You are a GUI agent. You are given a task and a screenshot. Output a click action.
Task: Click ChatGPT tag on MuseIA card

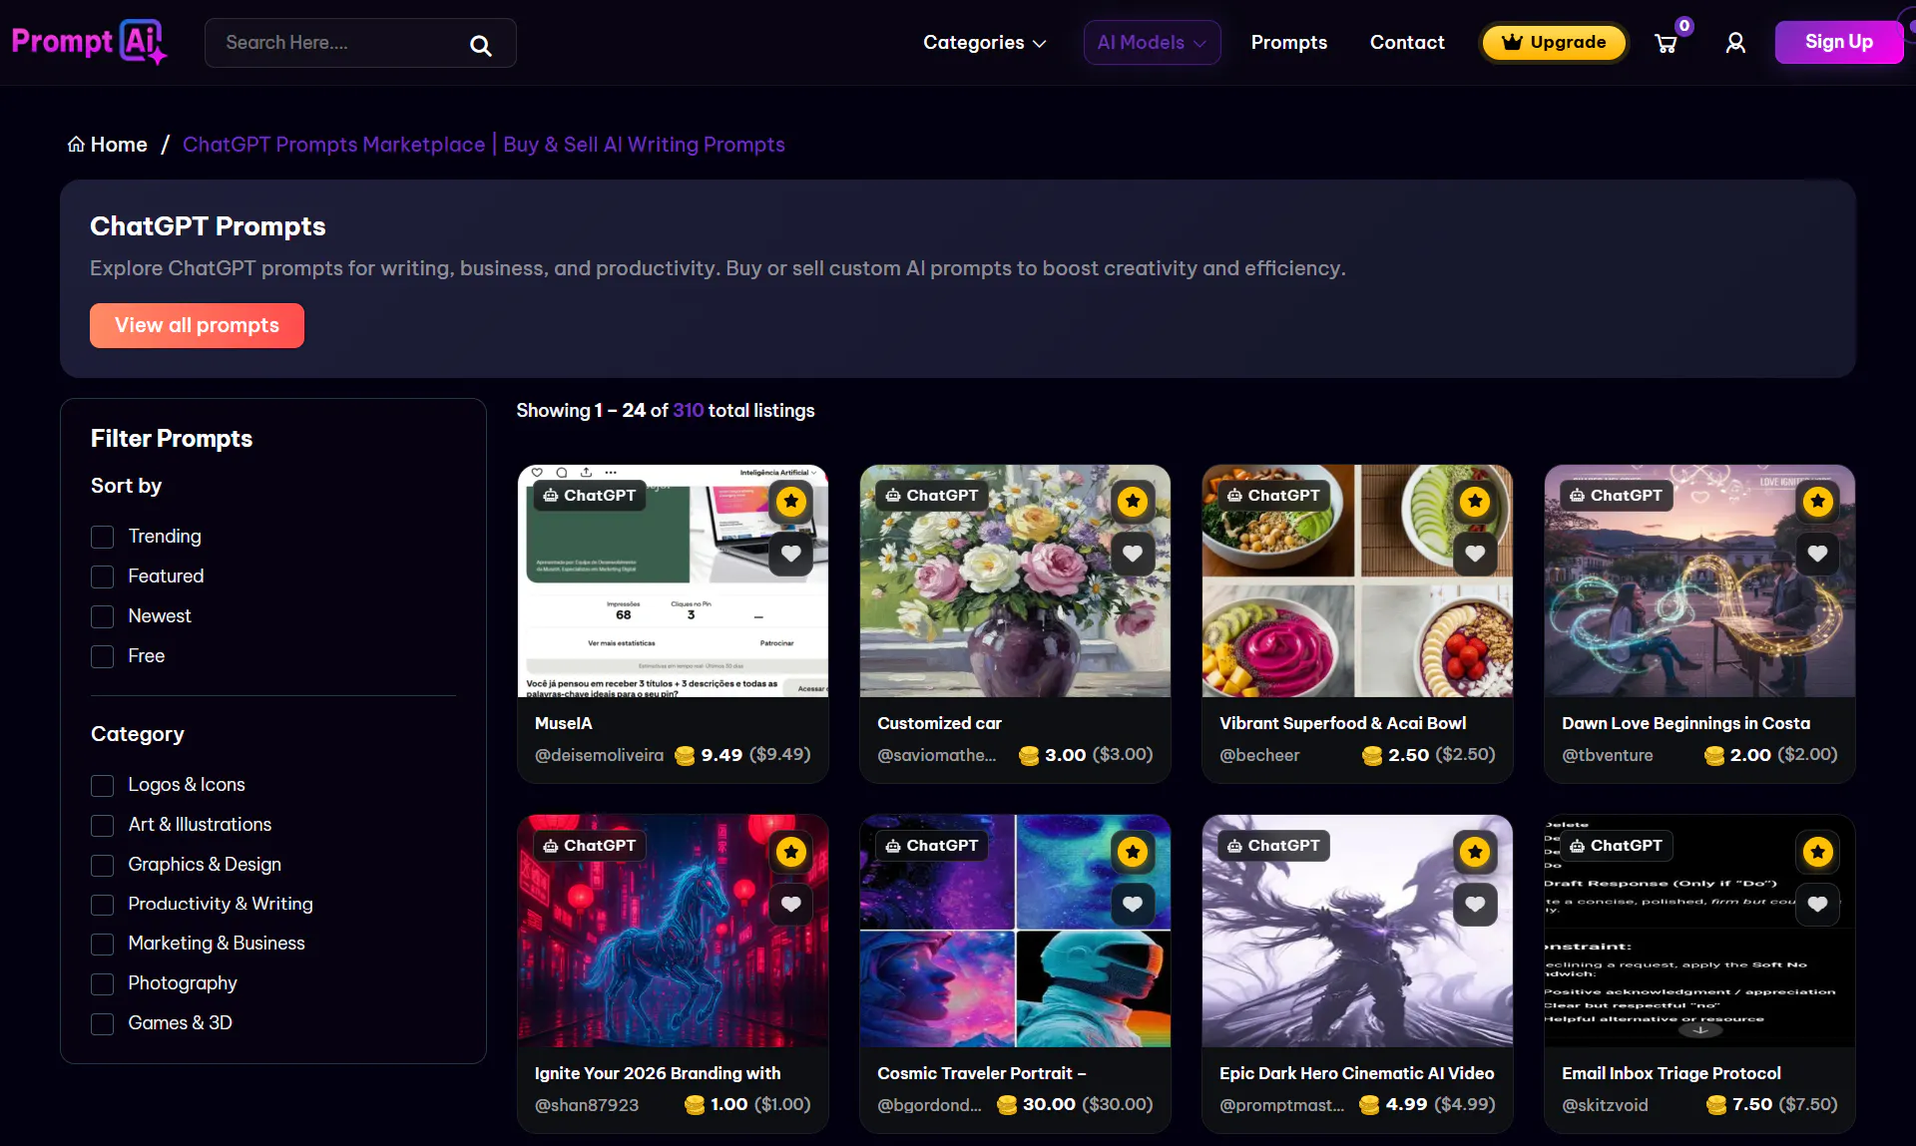(590, 495)
